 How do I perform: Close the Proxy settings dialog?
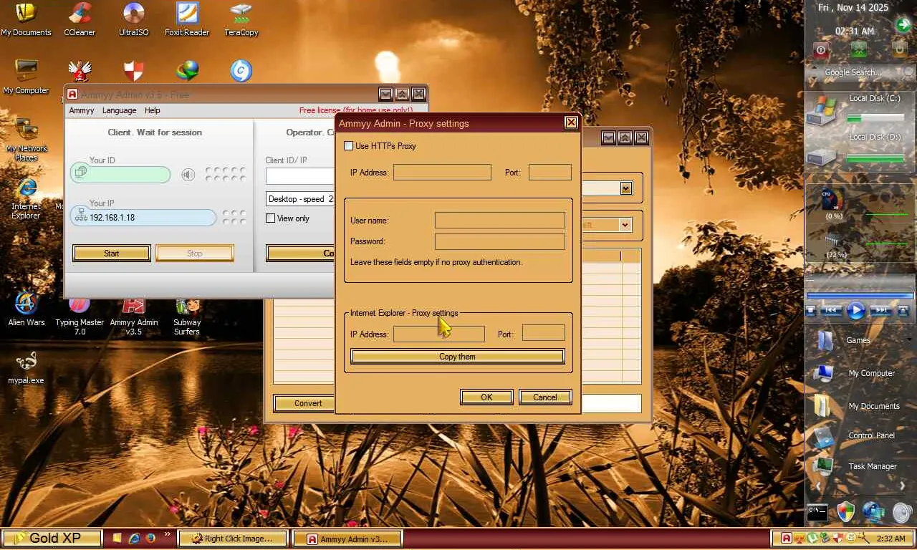tap(571, 122)
